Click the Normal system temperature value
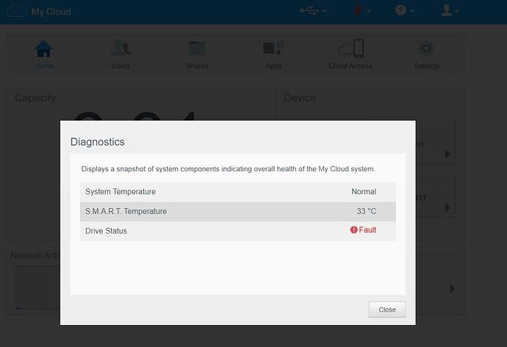This screenshot has height=347, width=507. (x=364, y=192)
